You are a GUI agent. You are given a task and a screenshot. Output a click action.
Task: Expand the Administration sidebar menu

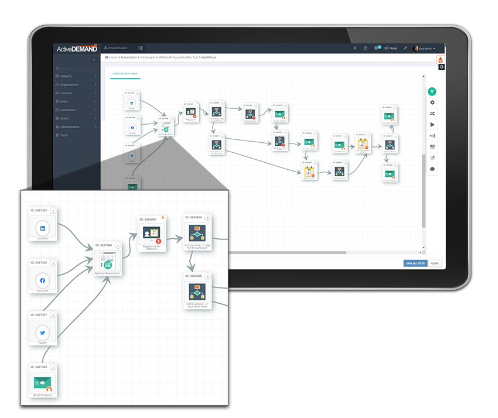point(76,126)
